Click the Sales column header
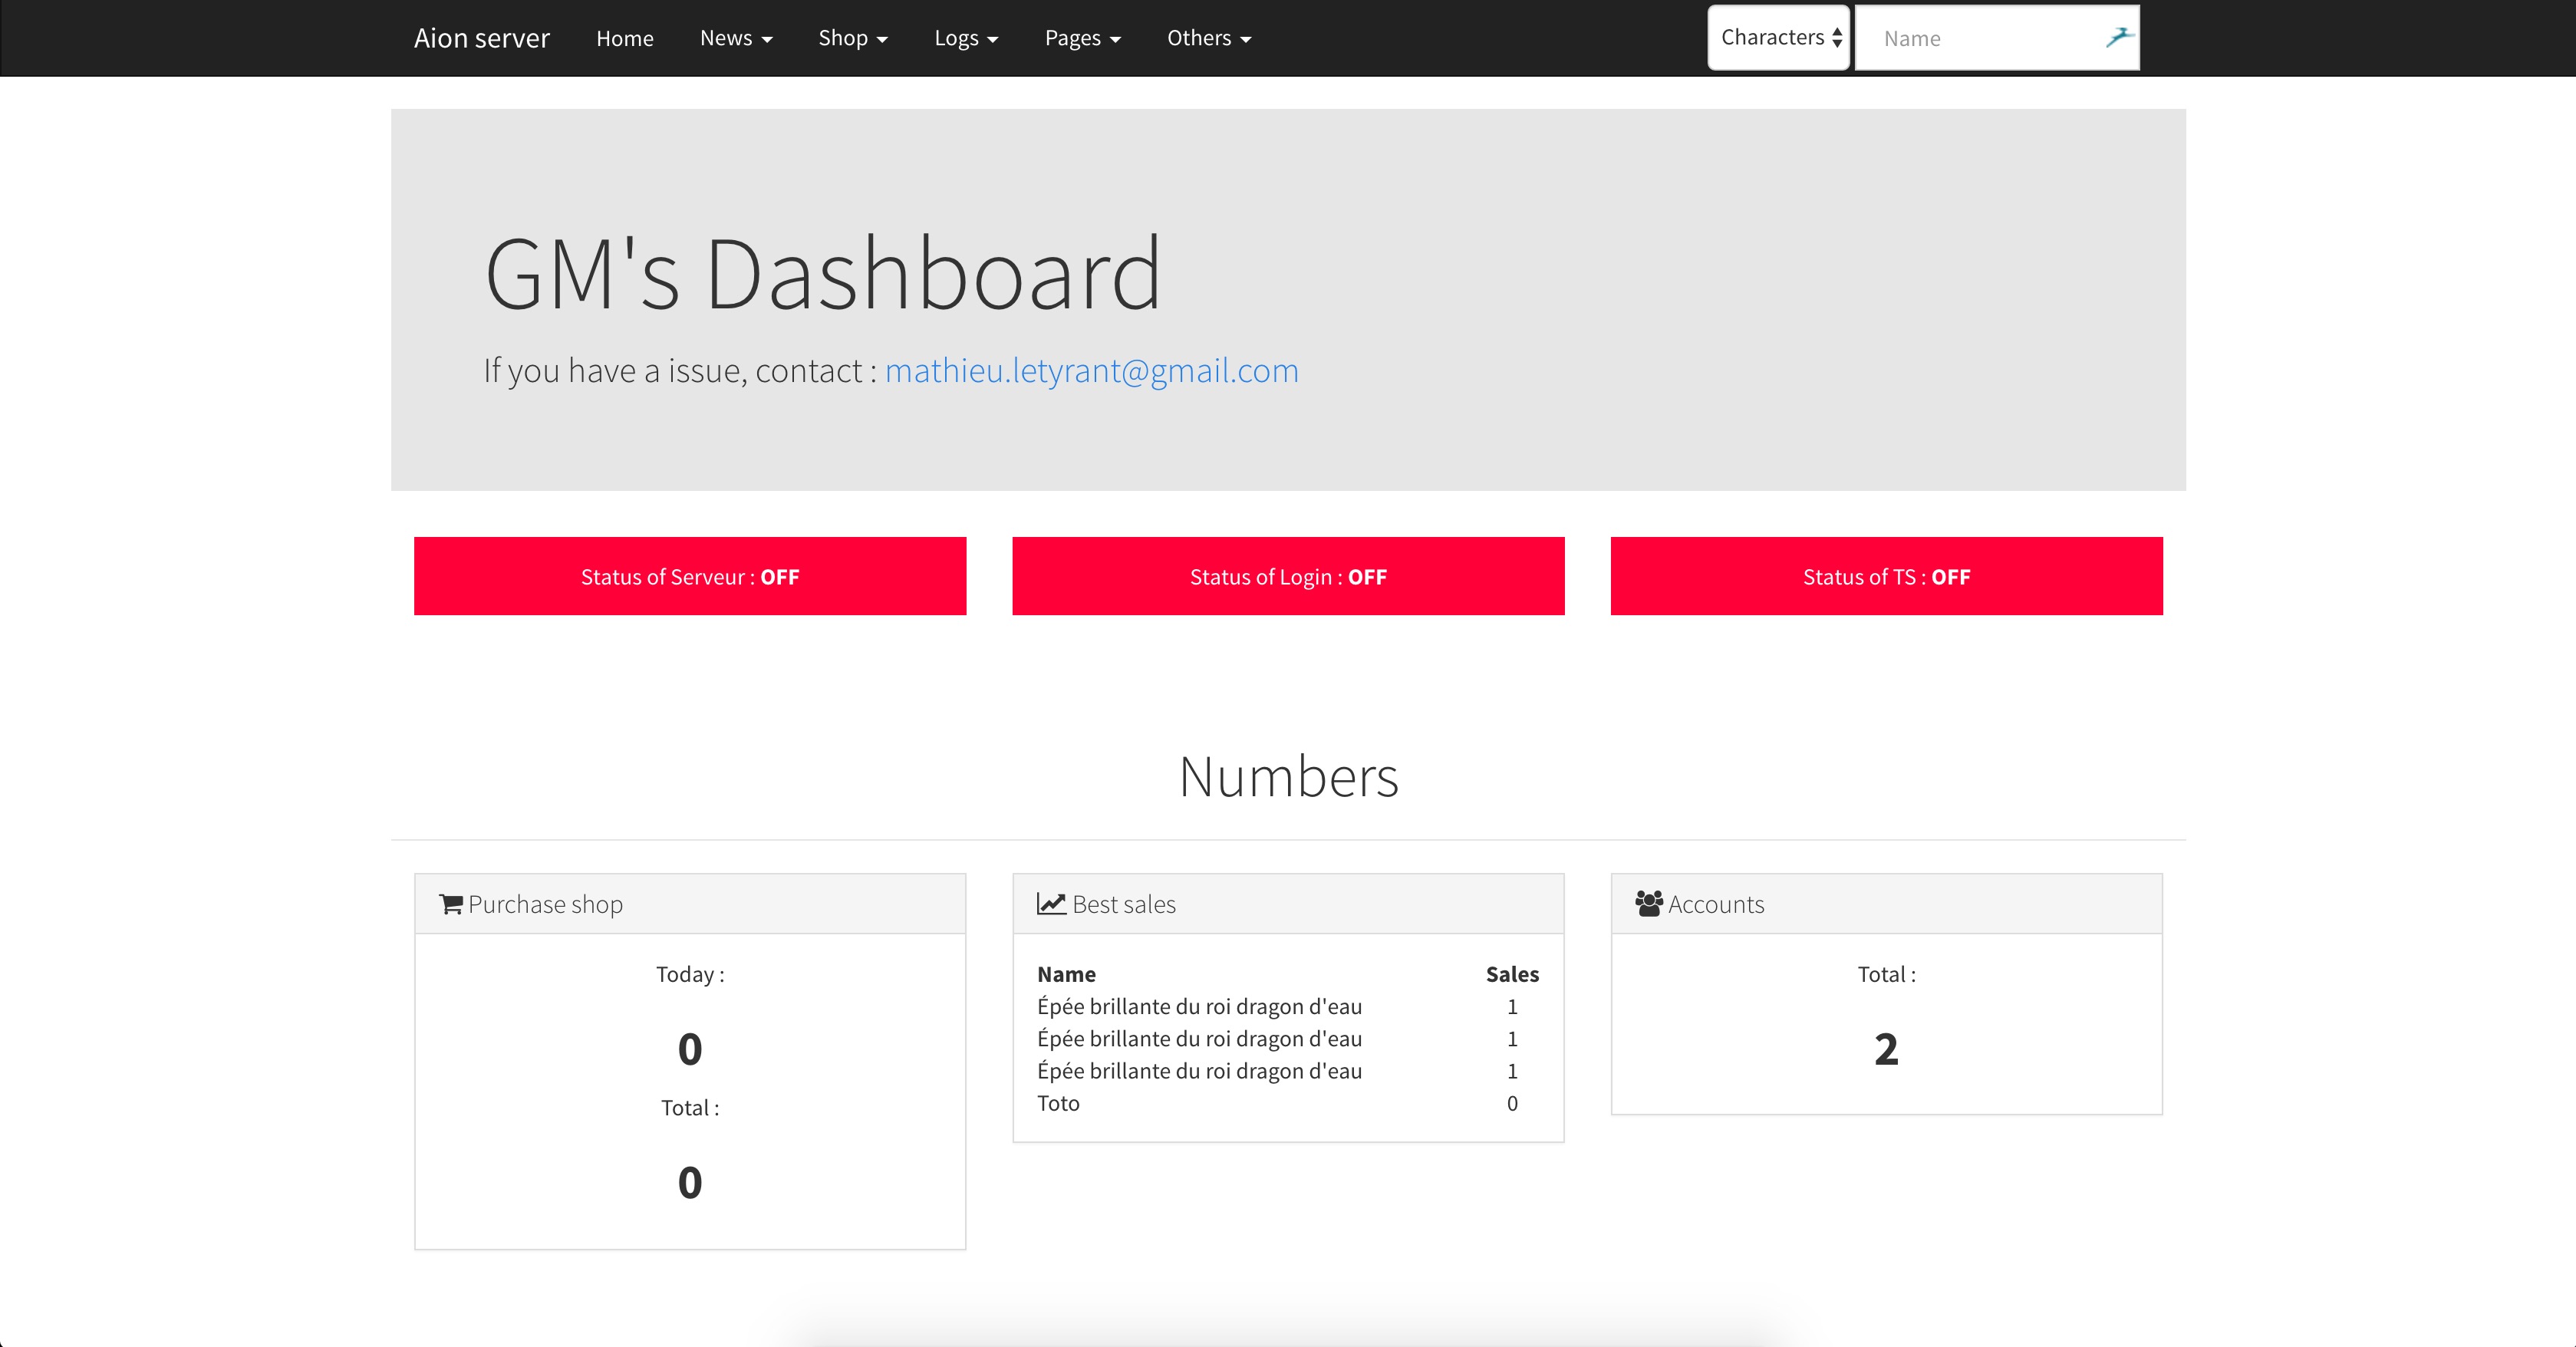This screenshot has height=1347, width=2576. (1512, 974)
